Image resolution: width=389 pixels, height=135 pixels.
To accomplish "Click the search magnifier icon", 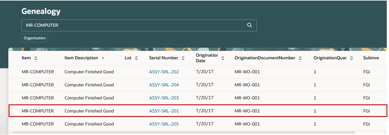I will [250, 25].
